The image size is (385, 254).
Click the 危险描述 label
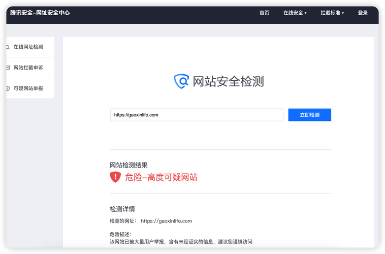click(120, 234)
